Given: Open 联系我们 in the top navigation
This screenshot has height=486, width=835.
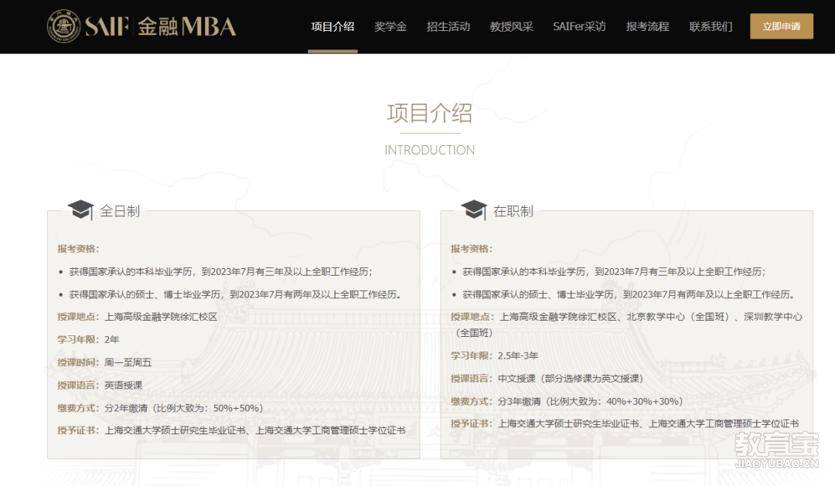Looking at the screenshot, I should pos(711,26).
